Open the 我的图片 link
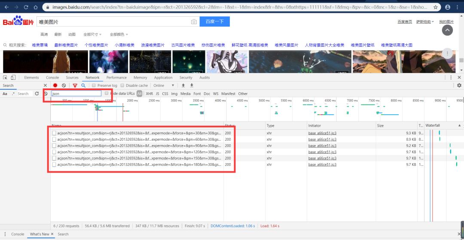This screenshot has width=464, height=240. pos(446,21)
